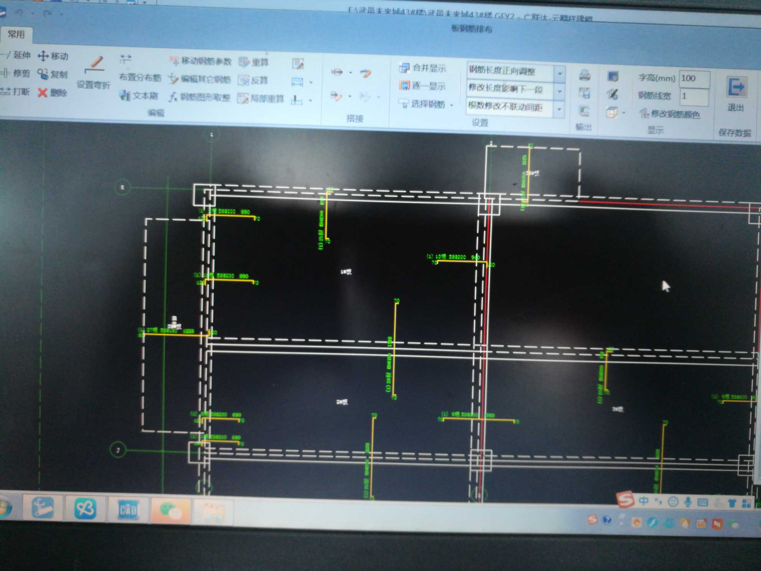The image size is (761, 571).
Task: Open the 钢筋长度正向调整 dropdown
Action: pos(560,73)
